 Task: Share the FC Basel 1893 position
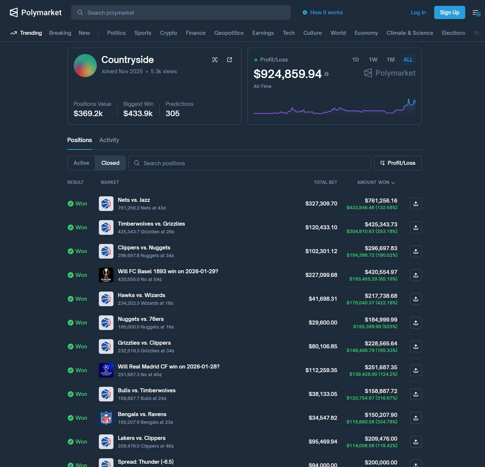pos(415,275)
